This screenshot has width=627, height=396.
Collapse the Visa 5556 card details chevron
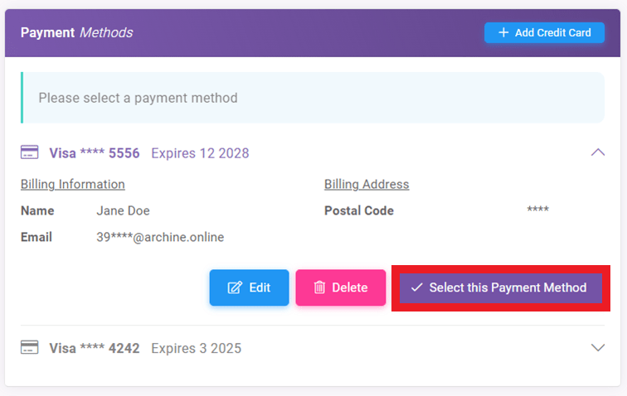pyautogui.click(x=597, y=152)
